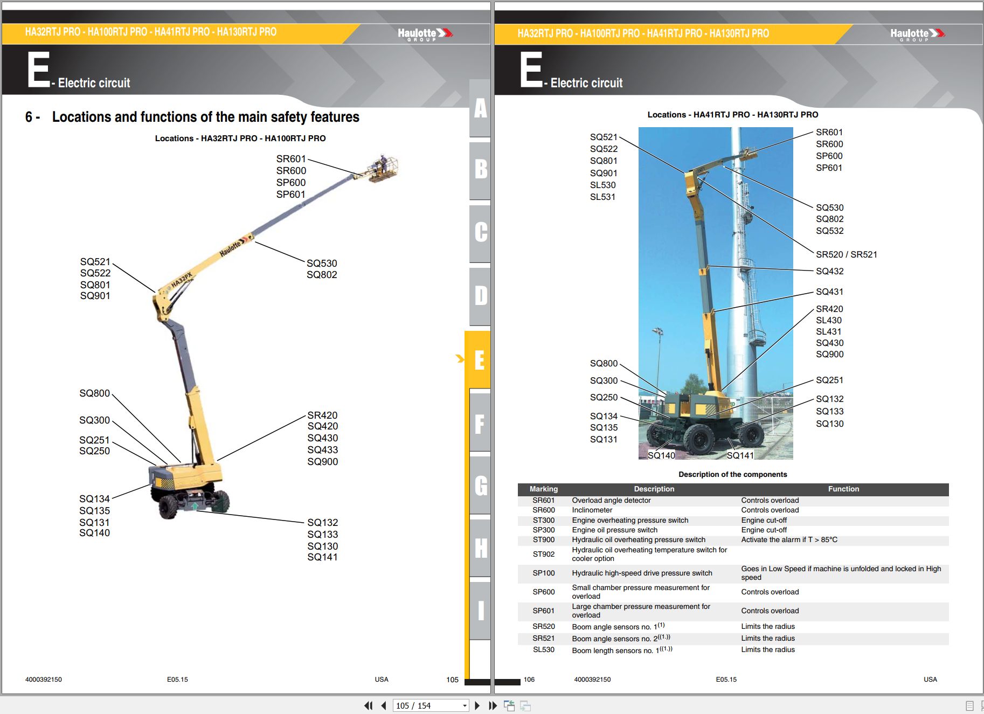Click the SQ432 label on right page
The height and width of the screenshot is (714, 984).
pos(830,272)
